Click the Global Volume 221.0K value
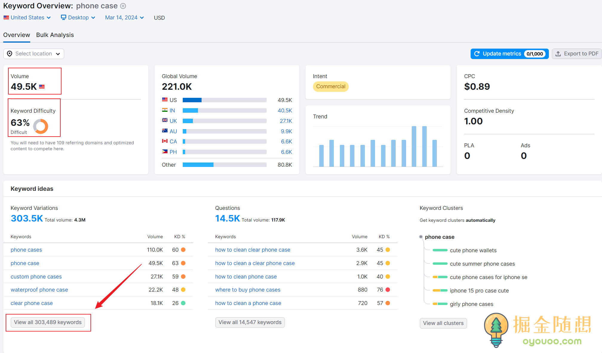The image size is (602, 353). [177, 87]
